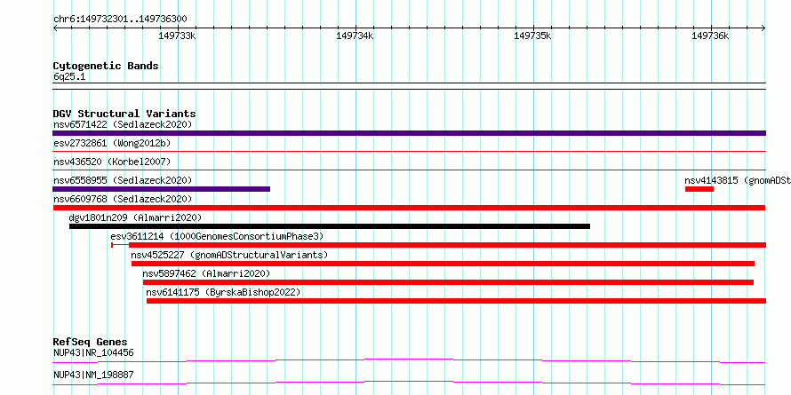Click the thin nsv436520 variant line
Image resolution: width=791 pixels, height=395 pixels.
409,170
